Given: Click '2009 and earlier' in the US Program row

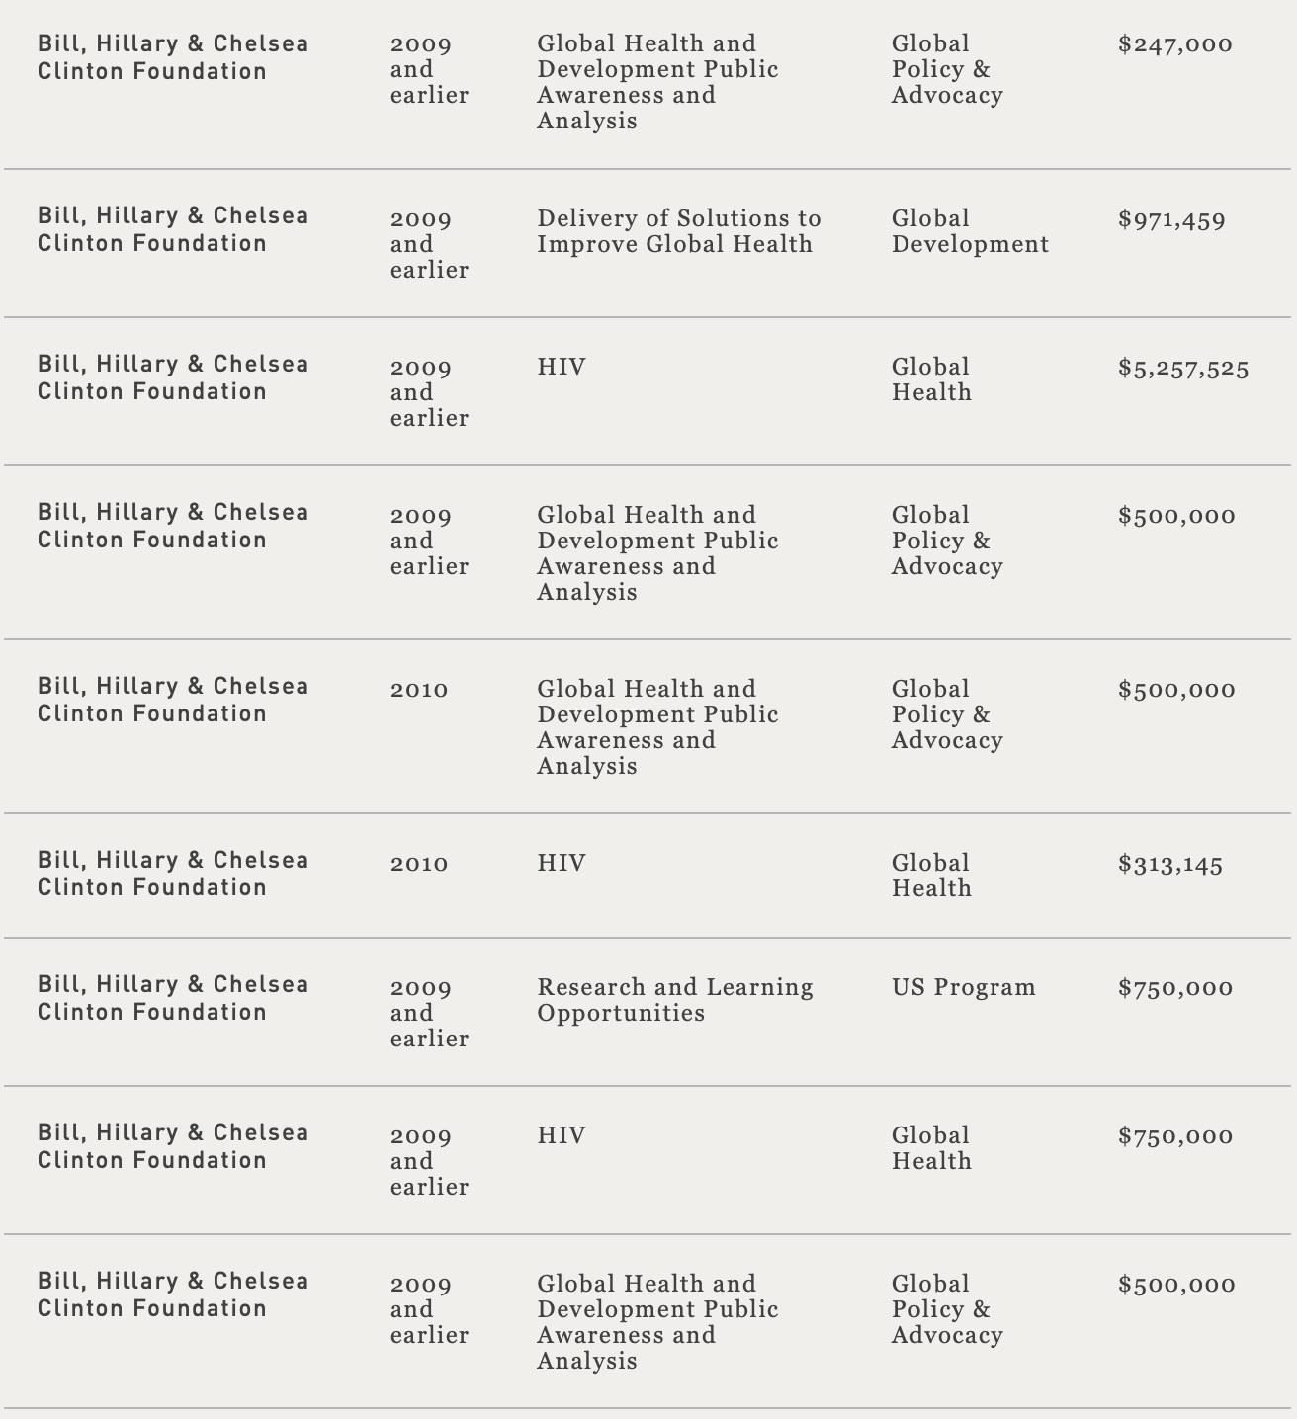Looking at the screenshot, I should 429,1013.
